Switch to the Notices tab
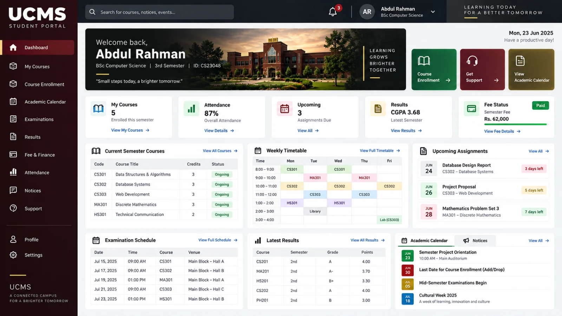 475,241
